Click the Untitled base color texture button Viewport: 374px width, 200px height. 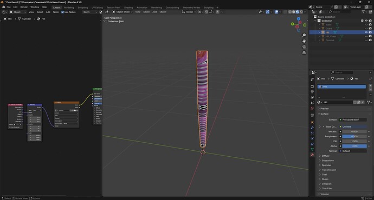pos(353,126)
